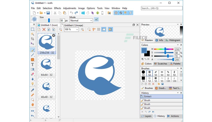212x122 pixels.
Task: Switch to the Layers tab
Action: pyautogui.click(x=146, y=116)
